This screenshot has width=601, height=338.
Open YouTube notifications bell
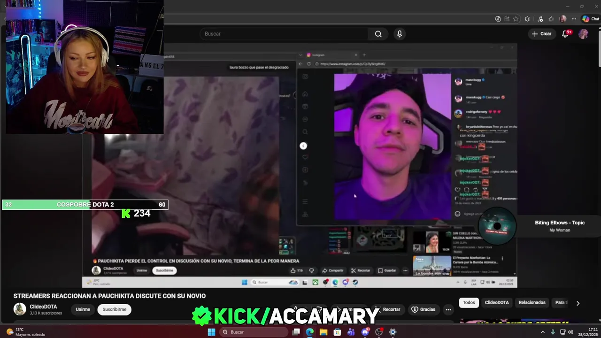click(566, 34)
